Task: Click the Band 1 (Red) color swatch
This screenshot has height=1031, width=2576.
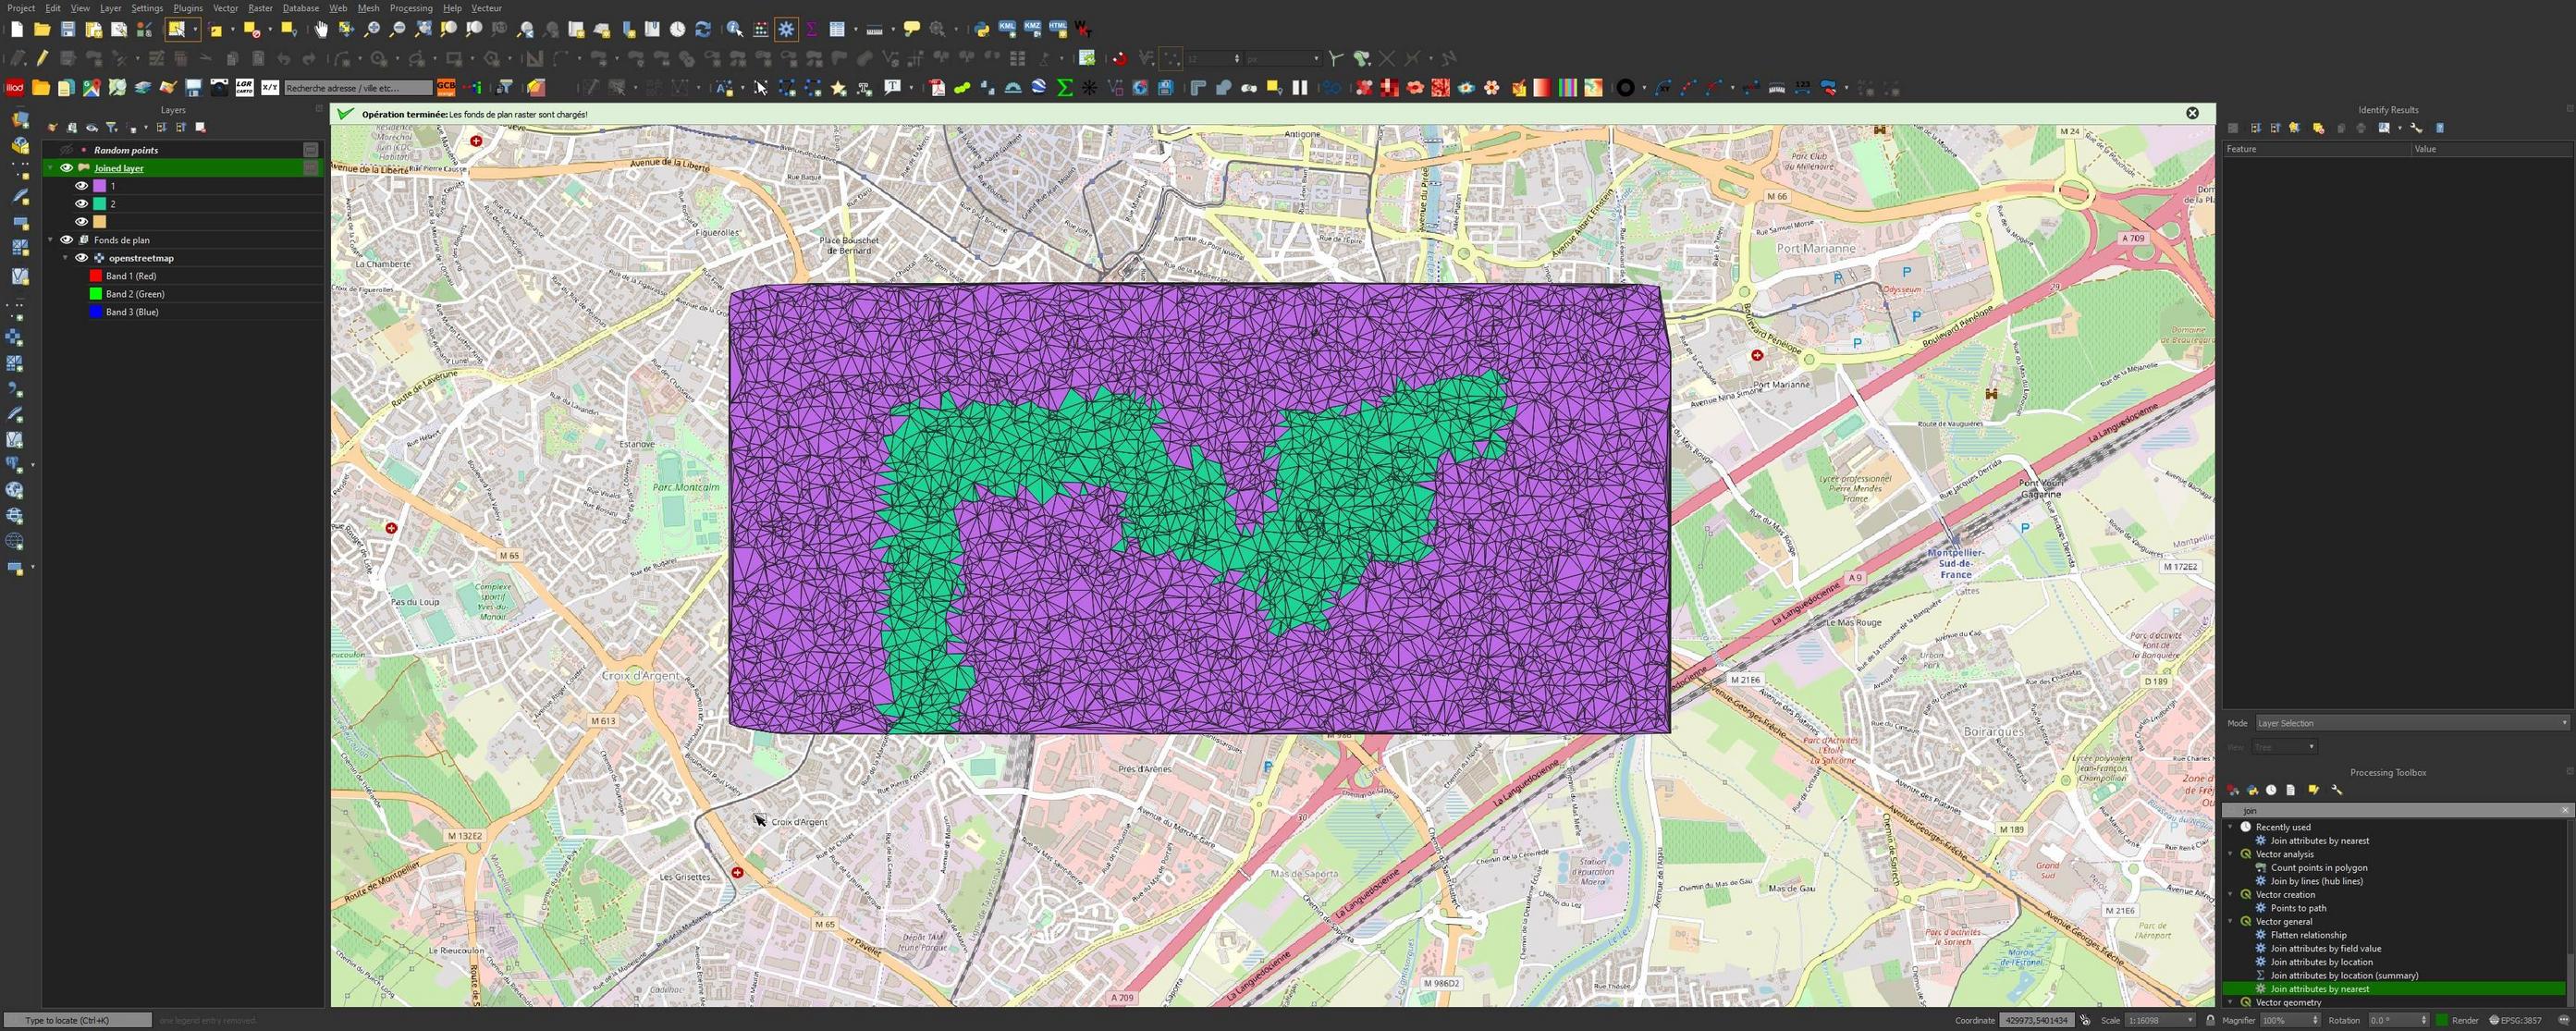Action: pyautogui.click(x=96, y=276)
